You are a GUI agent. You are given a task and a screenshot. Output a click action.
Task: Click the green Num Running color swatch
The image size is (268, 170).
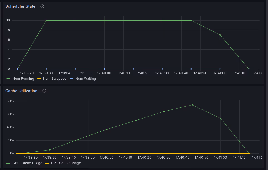[8, 79]
